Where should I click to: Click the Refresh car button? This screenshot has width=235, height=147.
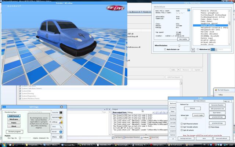tap(192, 108)
